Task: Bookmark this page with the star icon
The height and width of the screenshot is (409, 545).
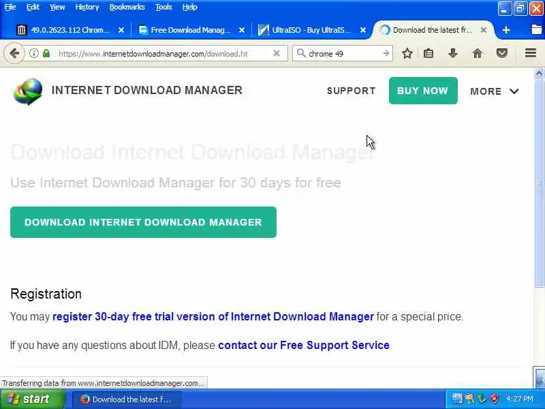Action: (x=407, y=53)
